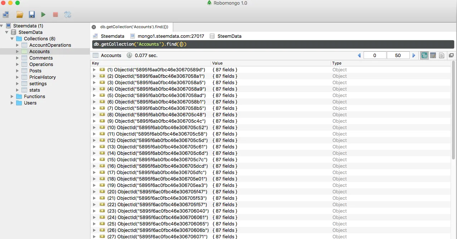Expand document (5) ending in 58ad
Screen dimensions: 457x239
[x=94, y=95]
